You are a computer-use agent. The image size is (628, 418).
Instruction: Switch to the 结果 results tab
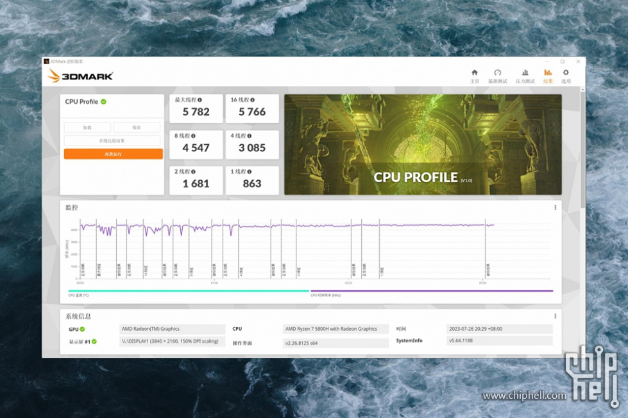(548, 76)
